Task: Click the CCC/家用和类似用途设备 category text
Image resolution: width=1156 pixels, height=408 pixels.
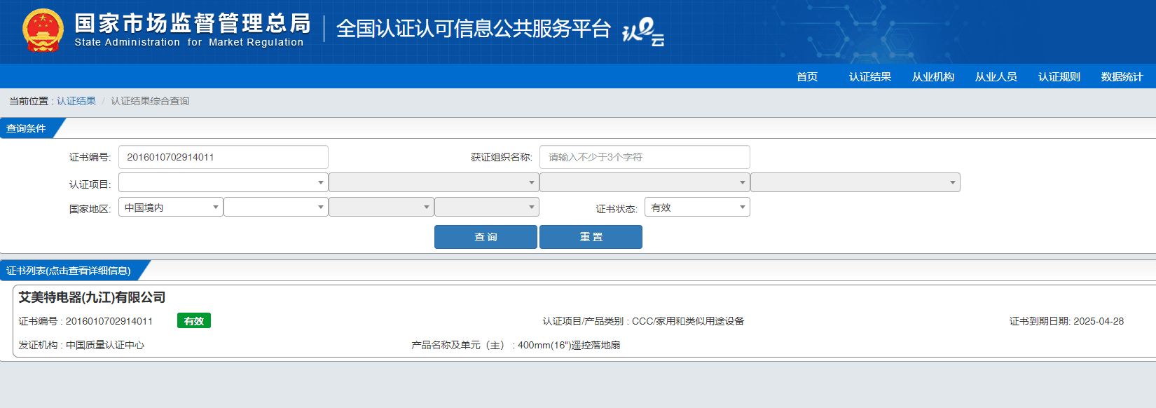Action: click(688, 321)
